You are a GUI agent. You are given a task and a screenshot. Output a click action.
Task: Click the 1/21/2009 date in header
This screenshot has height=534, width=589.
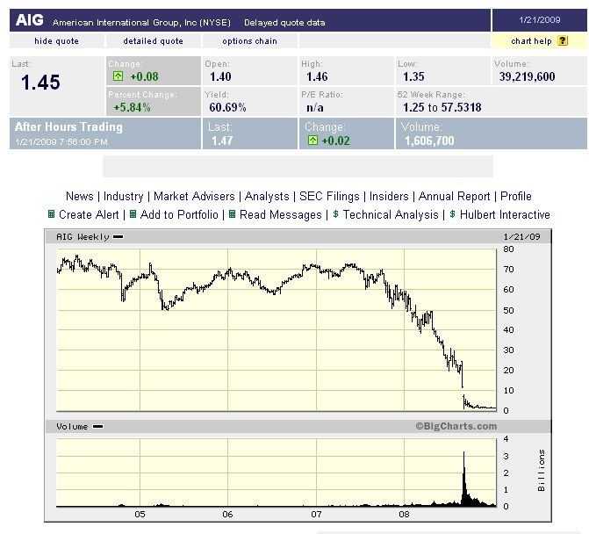click(540, 20)
